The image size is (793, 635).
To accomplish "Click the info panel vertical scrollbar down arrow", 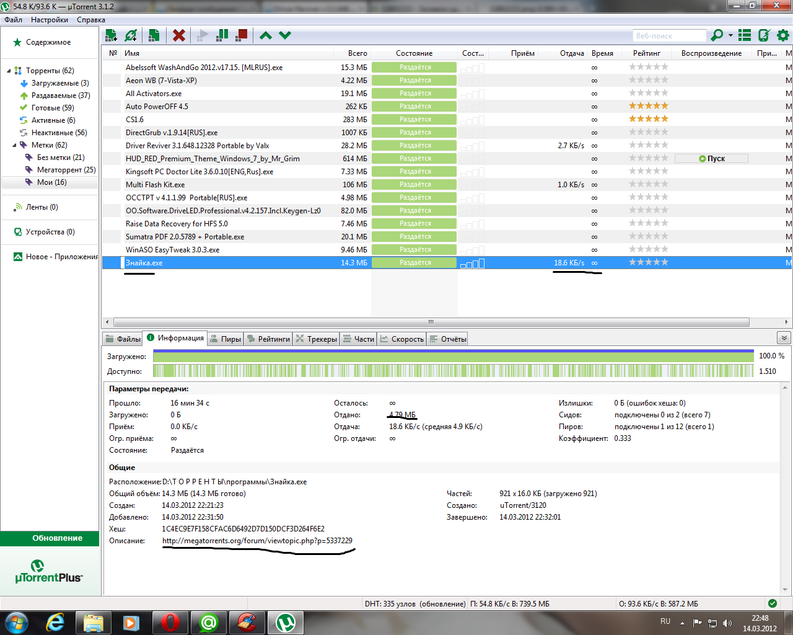I will (786, 590).
